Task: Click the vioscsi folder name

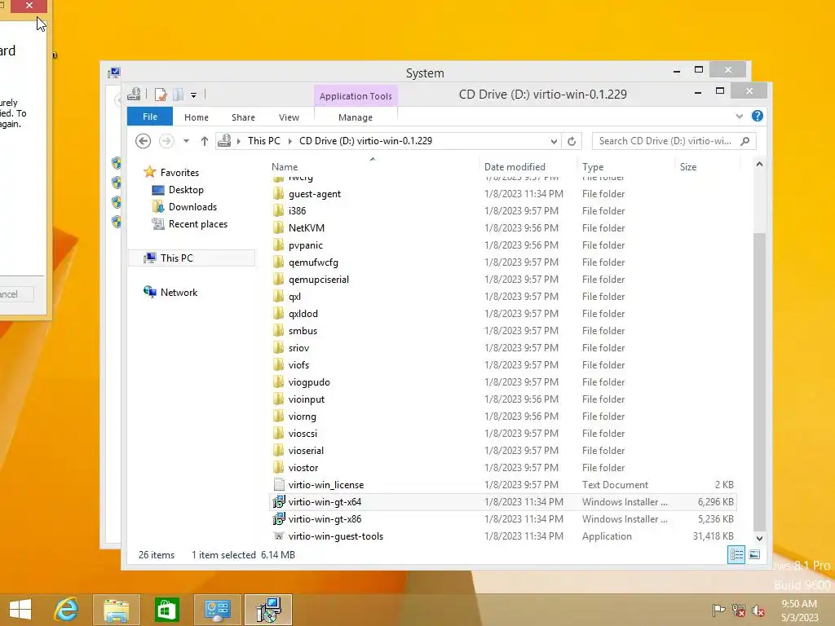Action: point(303,434)
